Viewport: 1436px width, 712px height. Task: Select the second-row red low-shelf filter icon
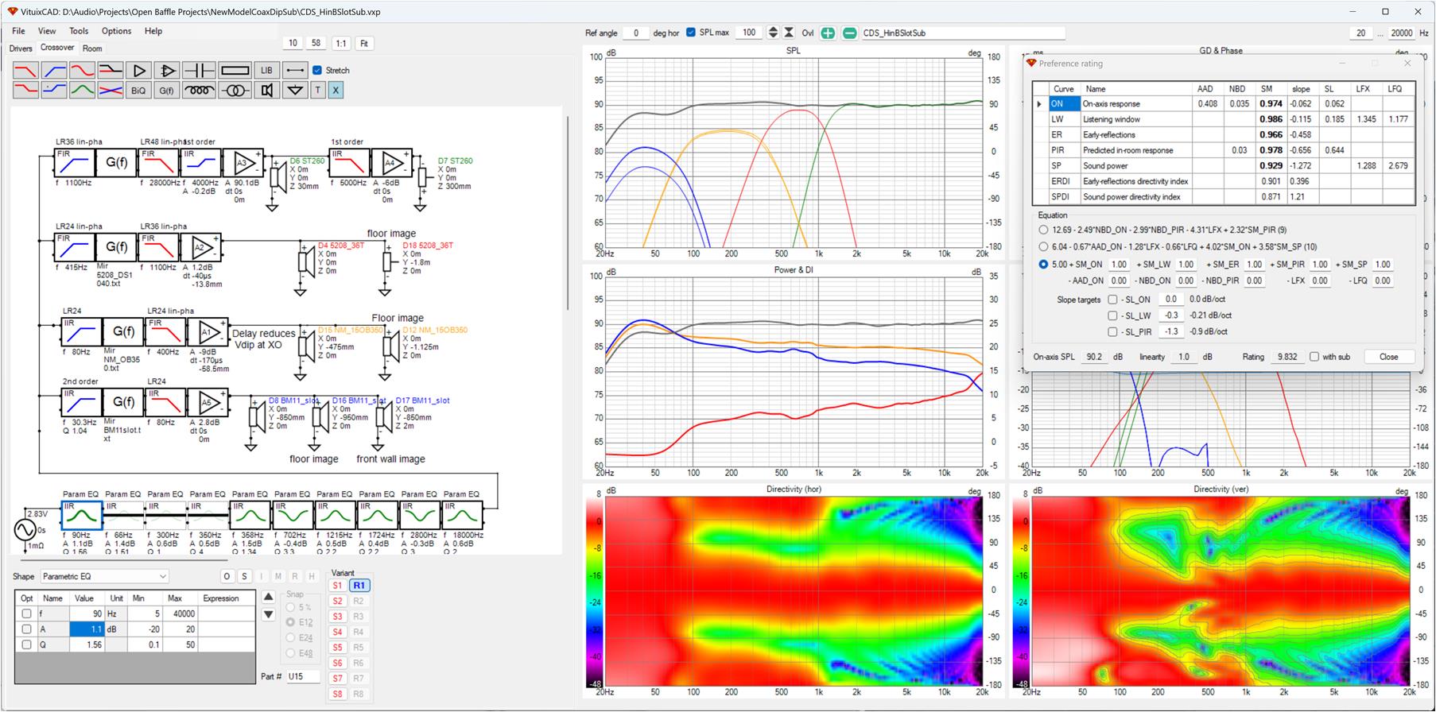25,90
